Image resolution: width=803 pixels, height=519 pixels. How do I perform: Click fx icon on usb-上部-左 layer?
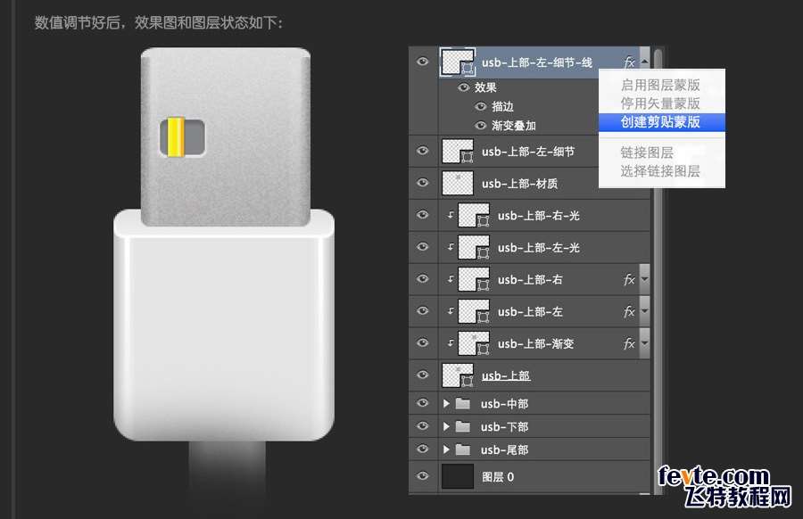629,311
